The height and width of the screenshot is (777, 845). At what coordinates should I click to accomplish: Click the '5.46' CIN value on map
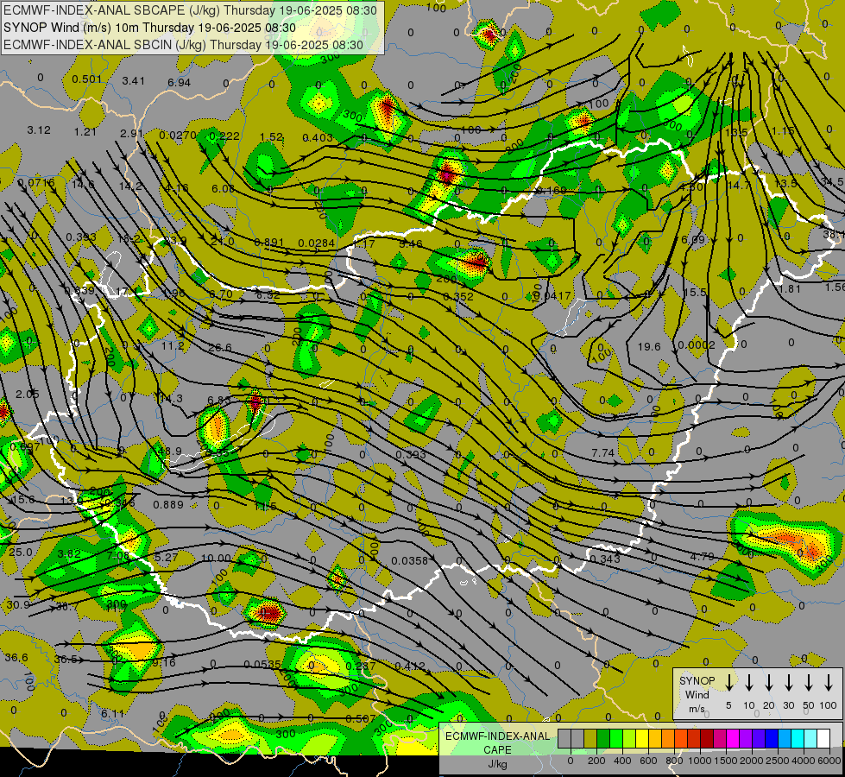411,243
